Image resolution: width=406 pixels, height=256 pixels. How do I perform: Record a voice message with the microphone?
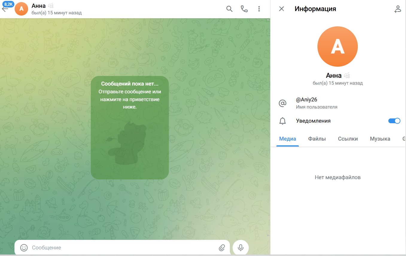(x=241, y=248)
